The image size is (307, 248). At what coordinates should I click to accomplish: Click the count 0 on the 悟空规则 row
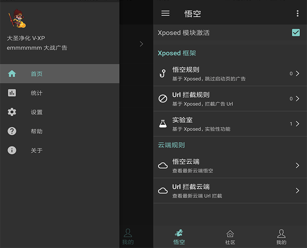[x=291, y=74]
